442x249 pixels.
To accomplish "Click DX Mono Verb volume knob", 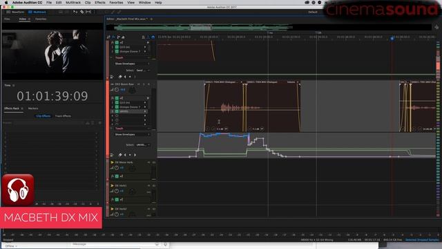I will pos(117,167).
